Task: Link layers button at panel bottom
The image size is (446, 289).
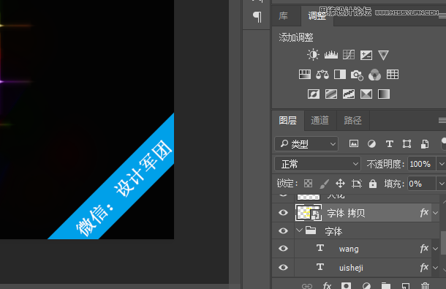Action: coord(307,286)
